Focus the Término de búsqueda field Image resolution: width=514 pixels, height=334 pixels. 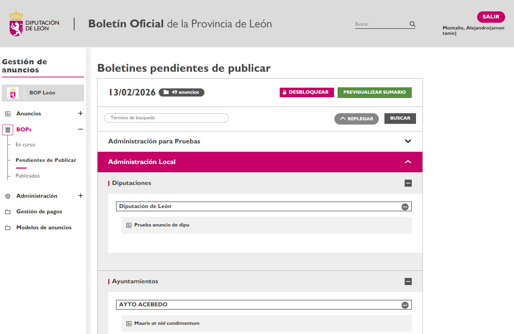click(x=166, y=118)
